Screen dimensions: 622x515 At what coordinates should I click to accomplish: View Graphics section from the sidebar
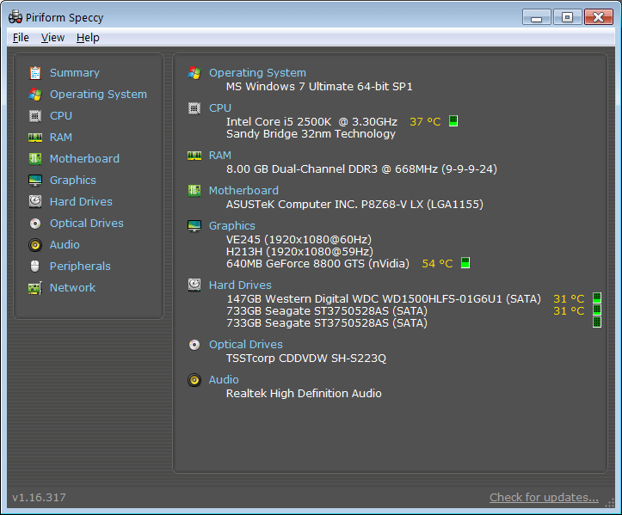72,181
